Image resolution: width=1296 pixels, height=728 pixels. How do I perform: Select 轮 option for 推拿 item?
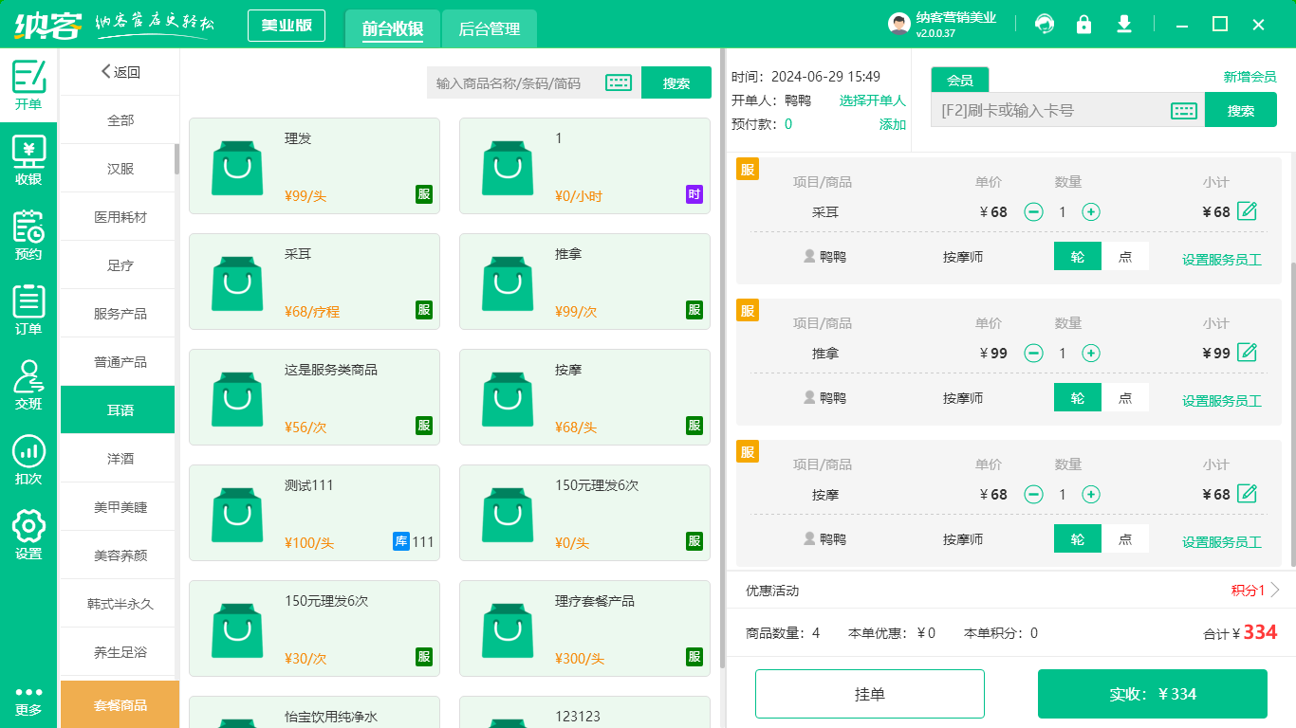pos(1078,398)
